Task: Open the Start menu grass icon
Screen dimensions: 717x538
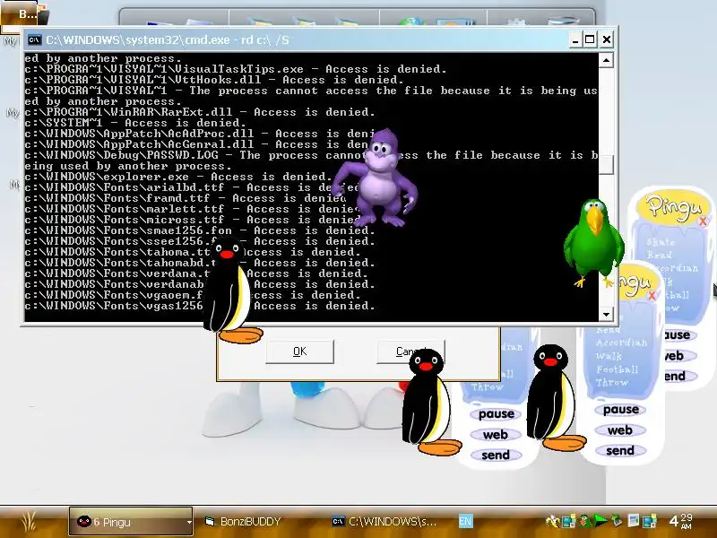Action: 29,521
